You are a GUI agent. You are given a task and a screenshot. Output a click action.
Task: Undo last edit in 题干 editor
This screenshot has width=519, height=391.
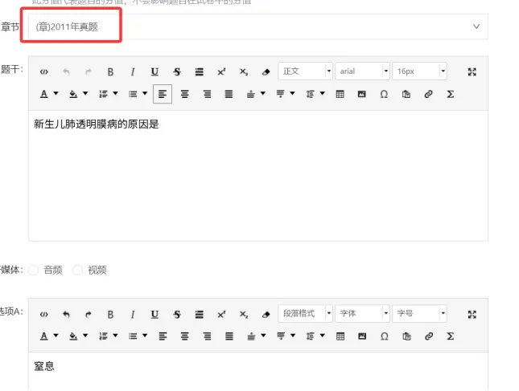tap(66, 71)
